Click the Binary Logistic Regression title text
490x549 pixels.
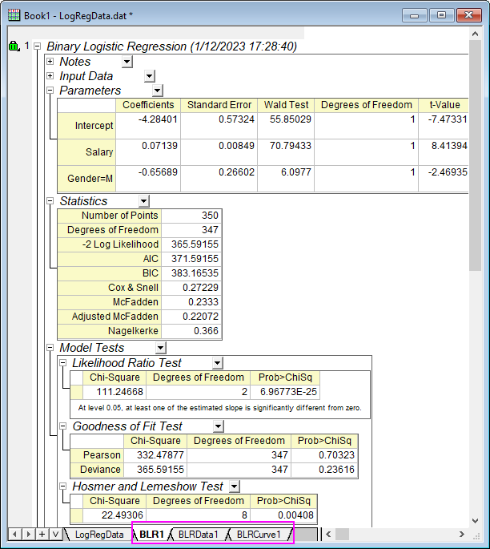tap(171, 46)
